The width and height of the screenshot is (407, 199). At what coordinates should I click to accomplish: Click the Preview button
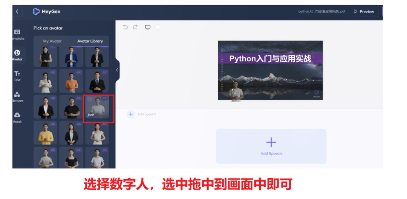[x=364, y=11]
